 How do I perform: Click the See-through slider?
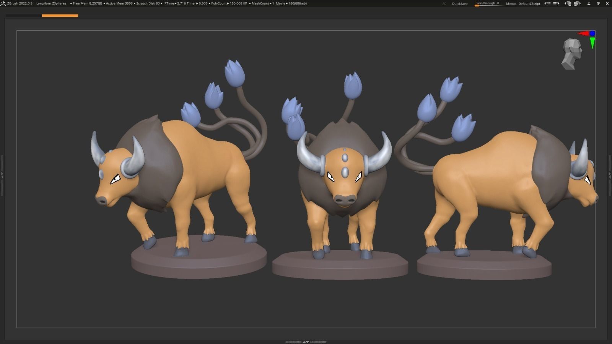pos(488,3)
